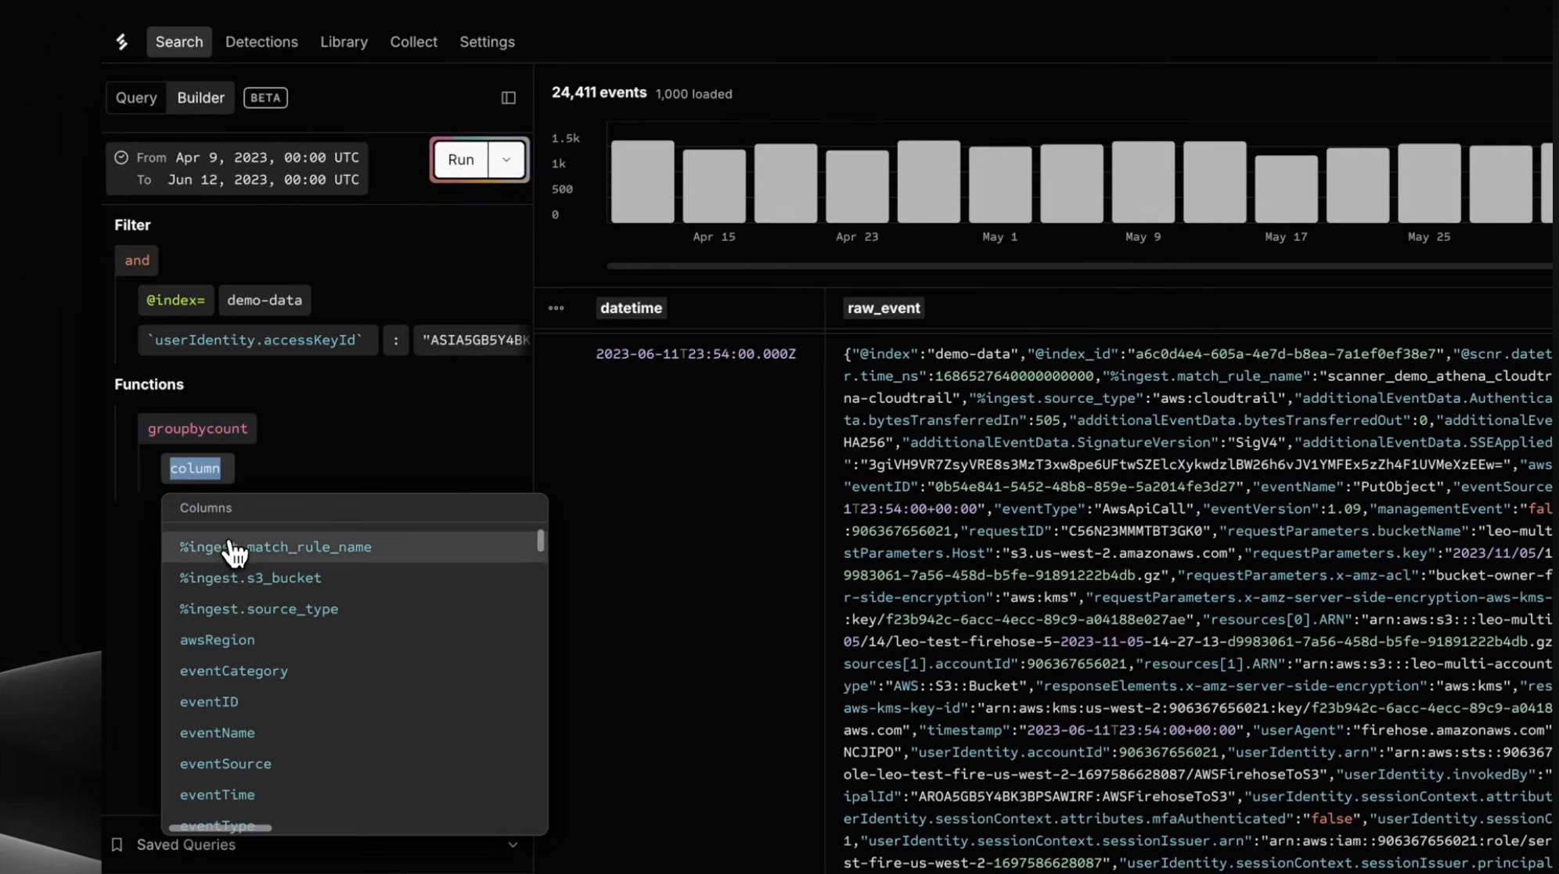The height and width of the screenshot is (874, 1559).
Task: Switch to Query mode
Action: (x=136, y=98)
